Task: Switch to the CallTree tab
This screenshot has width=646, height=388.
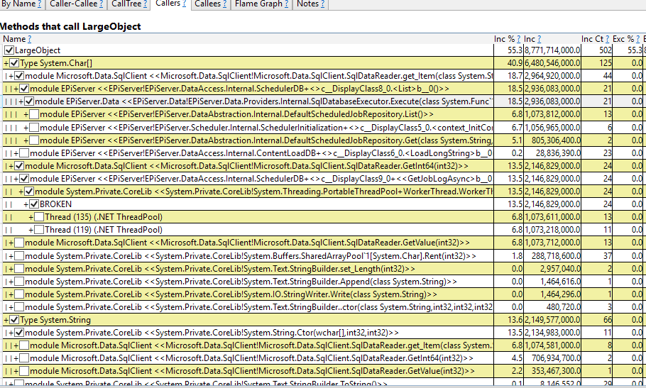Action: click(x=128, y=4)
